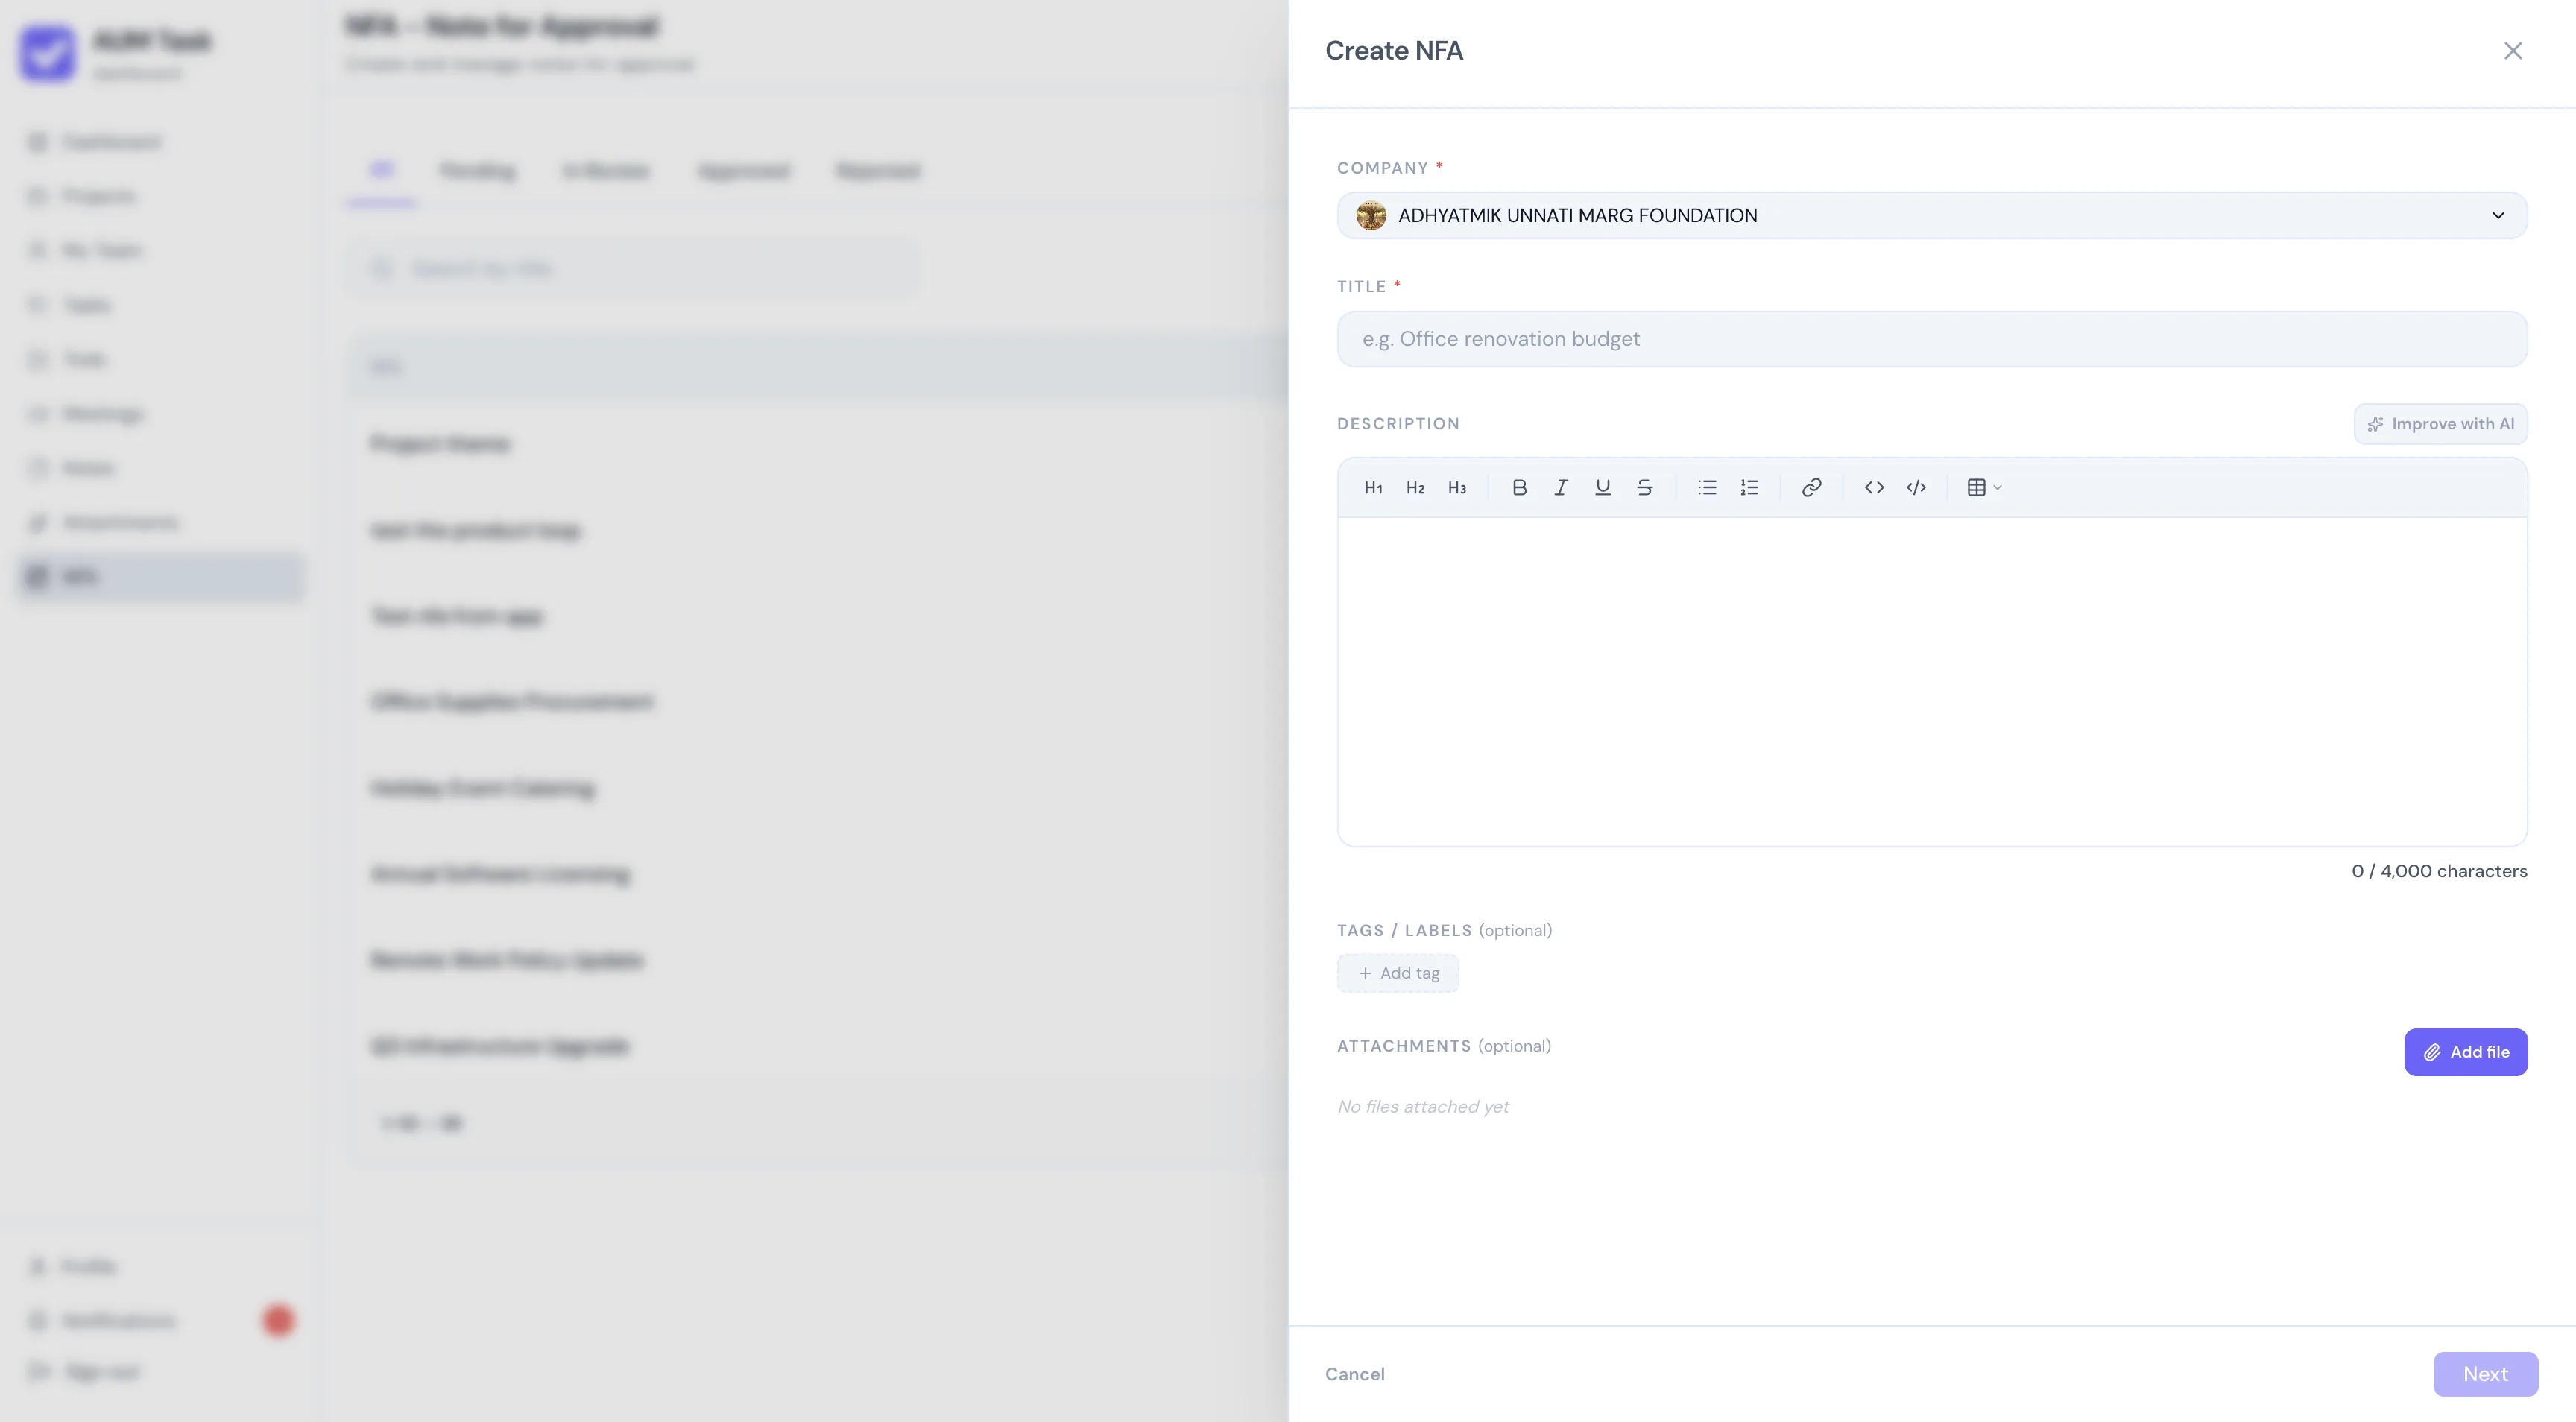2576x1422 pixels.
Task: Toggle italic formatting
Action: 1561,488
